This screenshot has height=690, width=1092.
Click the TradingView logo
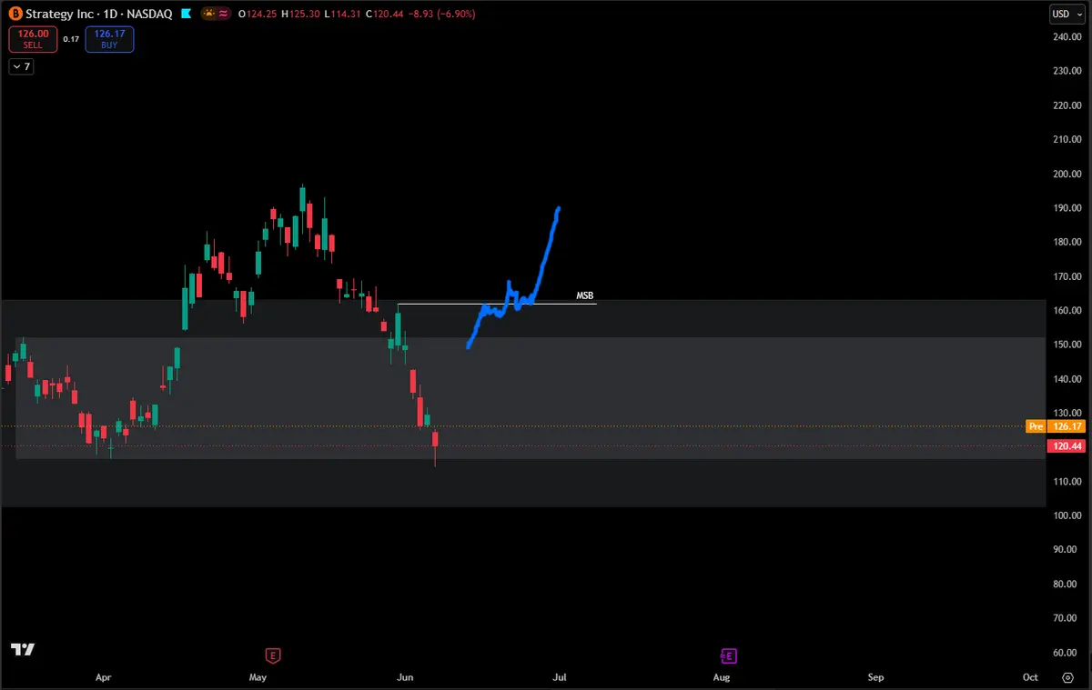(x=23, y=649)
